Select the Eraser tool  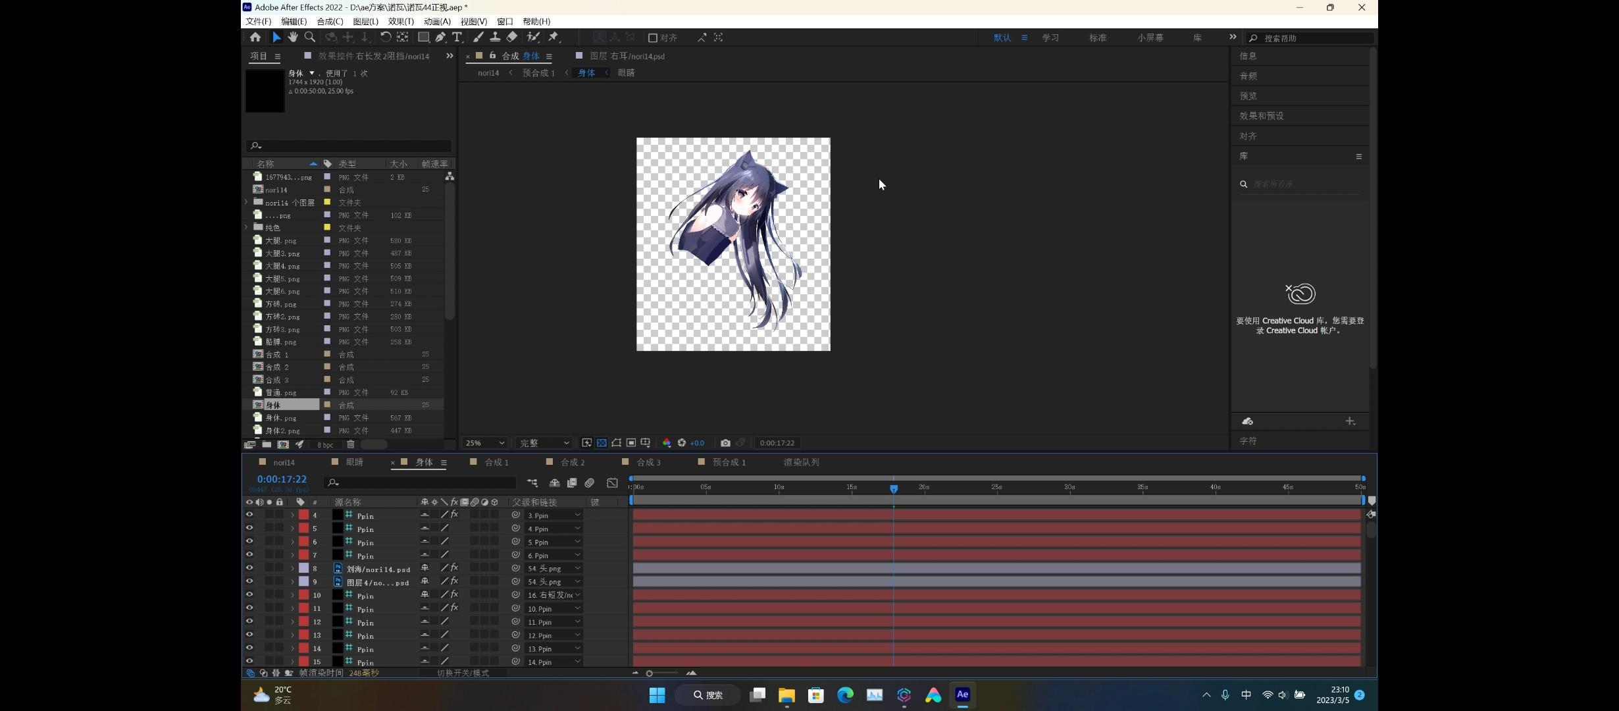(x=512, y=38)
